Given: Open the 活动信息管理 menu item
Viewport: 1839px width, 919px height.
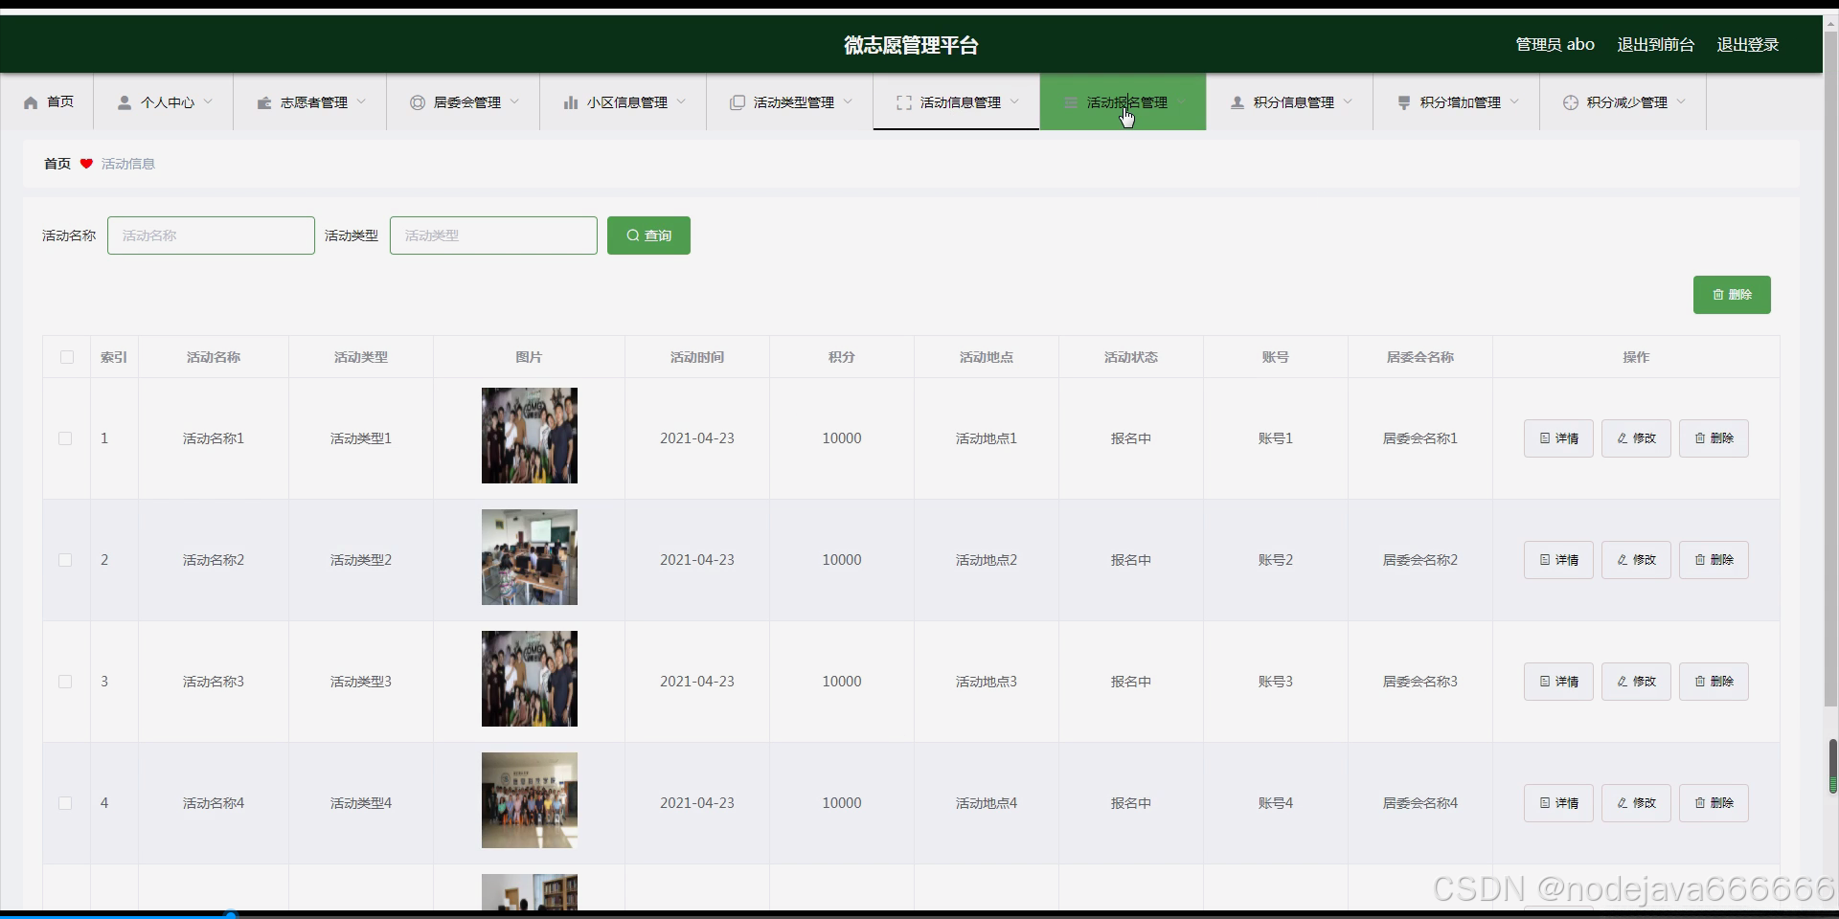Looking at the screenshot, I should pyautogui.click(x=956, y=102).
